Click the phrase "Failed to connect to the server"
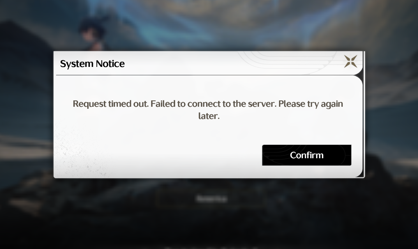Image resolution: width=418 pixels, height=249 pixels. (x=213, y=104)
